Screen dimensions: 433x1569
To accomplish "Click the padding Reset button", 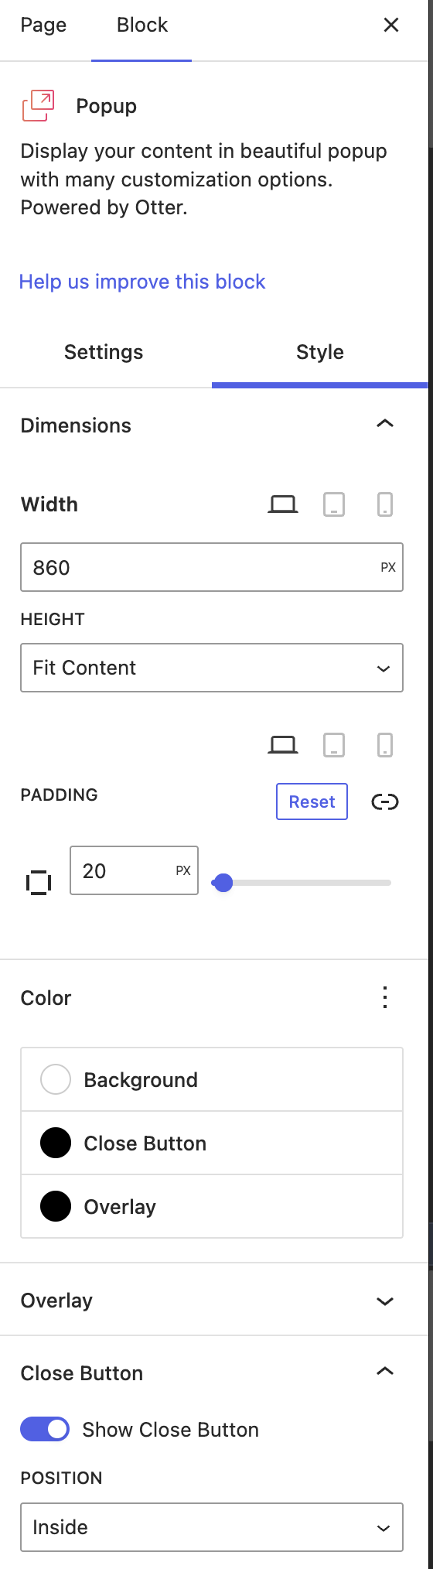I will click(312, 802).
